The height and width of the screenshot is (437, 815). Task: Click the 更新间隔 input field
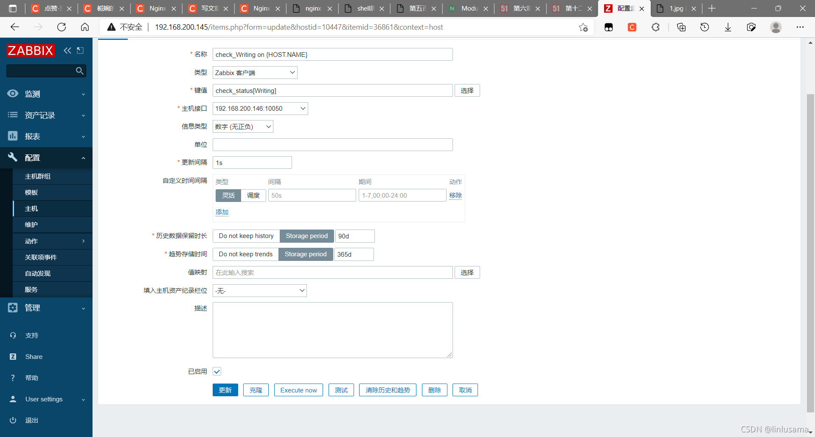pyautogui.click(x=252, y=163)
